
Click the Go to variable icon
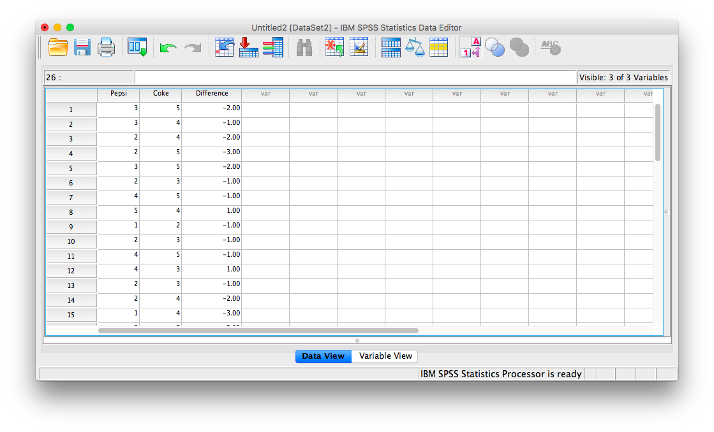pos(249,48)
